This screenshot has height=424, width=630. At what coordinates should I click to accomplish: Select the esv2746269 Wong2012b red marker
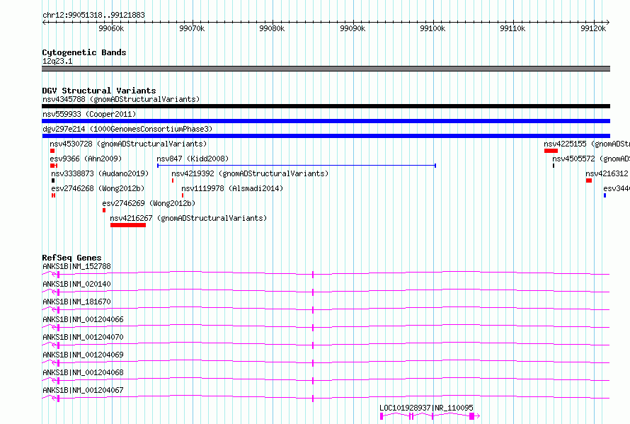104,210
